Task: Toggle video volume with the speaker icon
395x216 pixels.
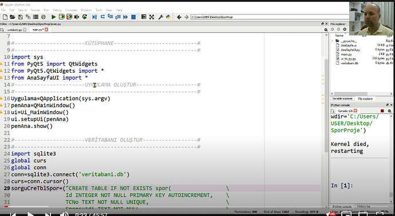Action: (x=64, y=214)
